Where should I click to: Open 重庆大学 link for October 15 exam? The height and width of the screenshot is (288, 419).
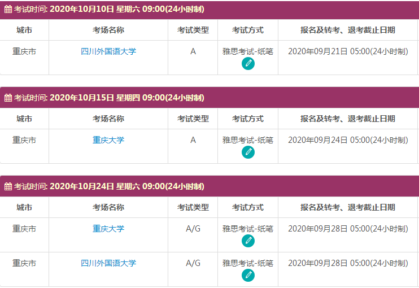tap(108, 140)
